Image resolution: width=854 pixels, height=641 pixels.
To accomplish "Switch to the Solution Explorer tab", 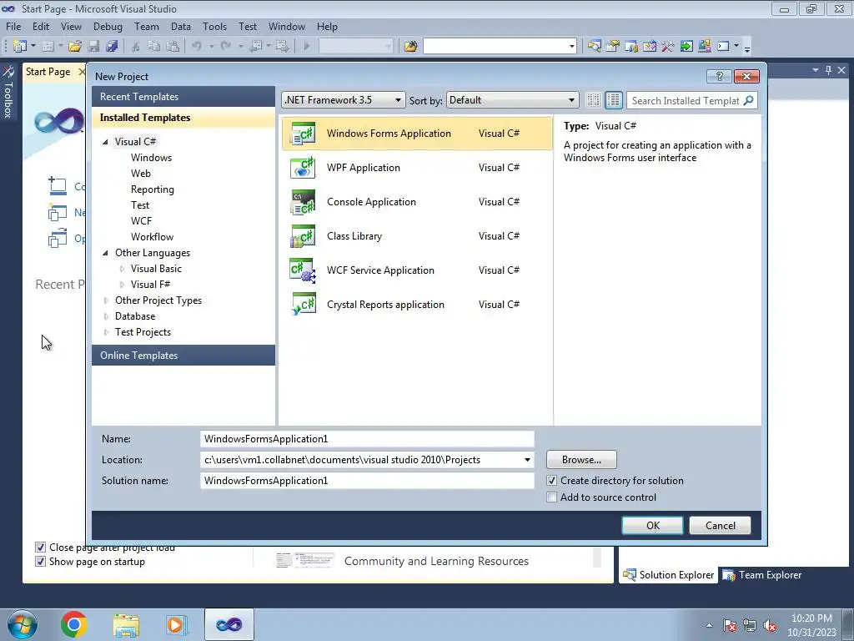I will point(668,575).
